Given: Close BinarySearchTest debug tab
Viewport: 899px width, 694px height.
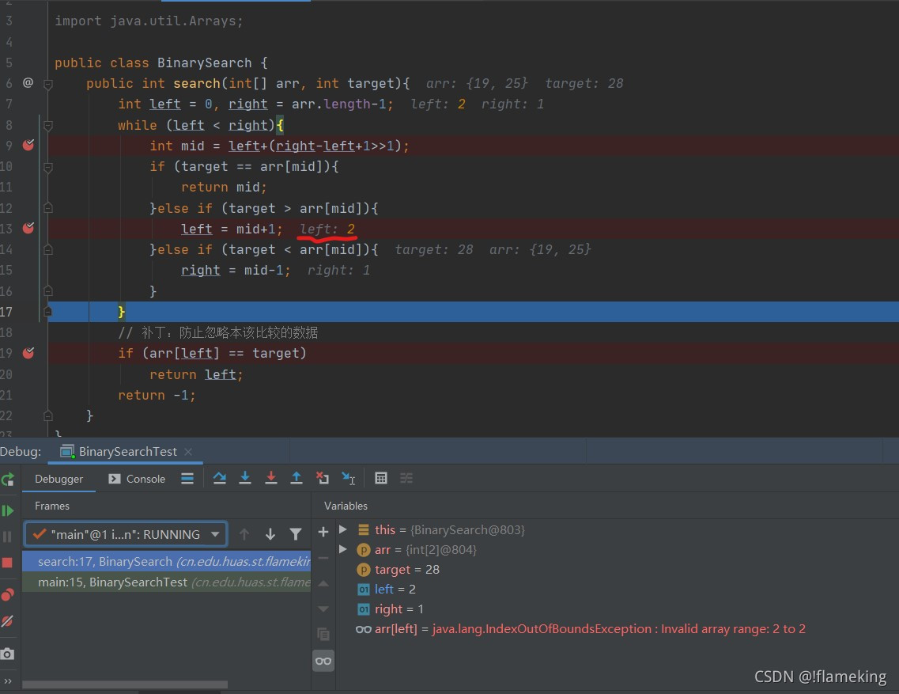Looking at the screenshot, I should pyautogui.click(x=188, y=452).
